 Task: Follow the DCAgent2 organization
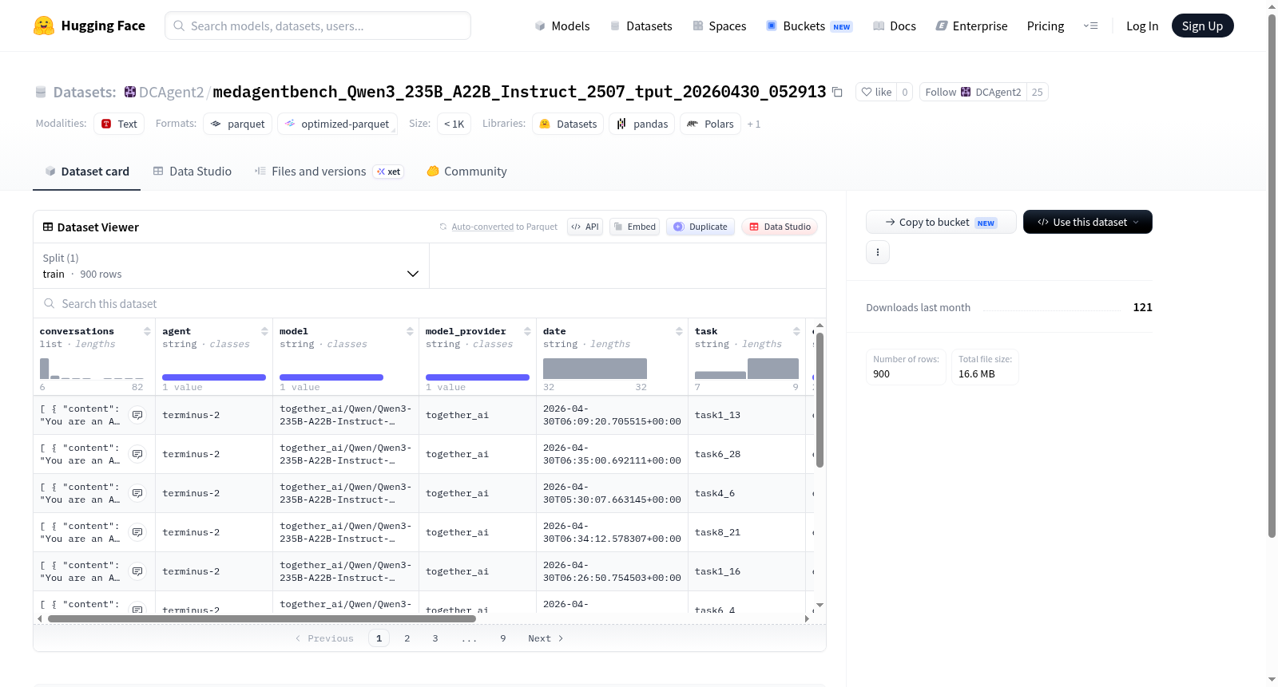click(973, 92)
